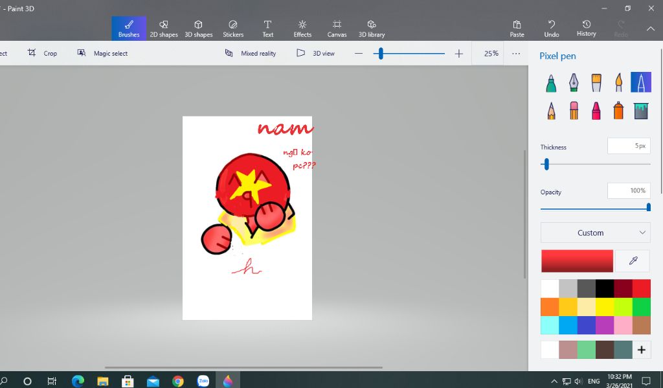Choose the black color swatch
The height and width of the screenshot is (388, 663).
[605, 289]
